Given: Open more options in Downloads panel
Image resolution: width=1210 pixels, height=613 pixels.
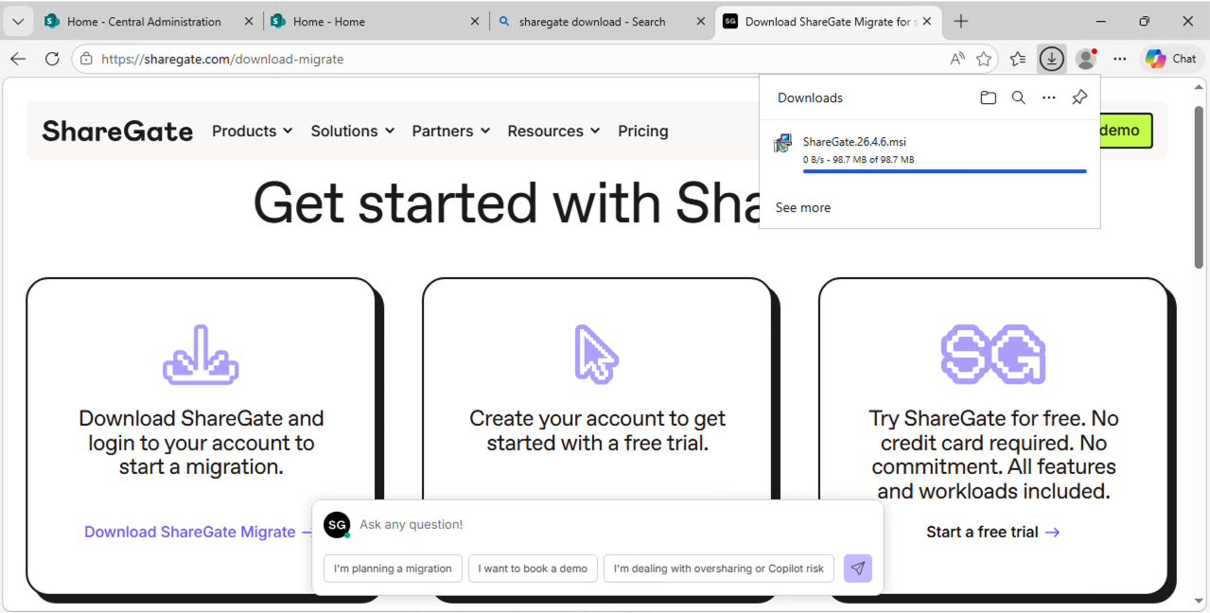Looking at the screenshot, I should tap(1049, 97).
